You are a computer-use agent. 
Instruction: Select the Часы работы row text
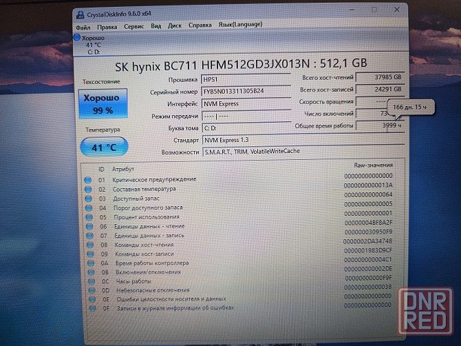pos(133,281)
